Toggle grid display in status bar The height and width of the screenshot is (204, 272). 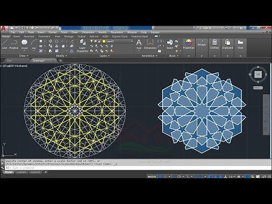coord(160,177)
